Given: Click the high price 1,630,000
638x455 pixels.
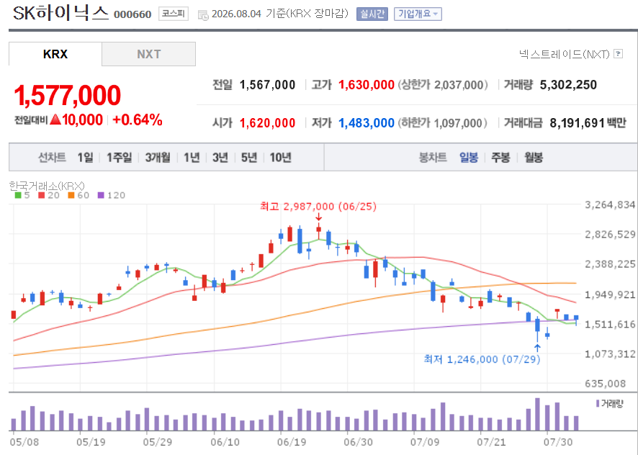Looking at the screenshot, I should (367, 85).
